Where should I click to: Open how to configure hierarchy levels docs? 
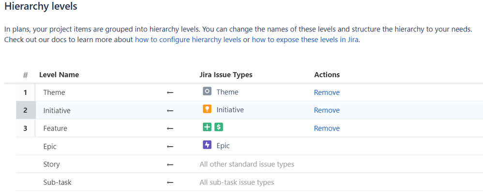tap(188, 40)
